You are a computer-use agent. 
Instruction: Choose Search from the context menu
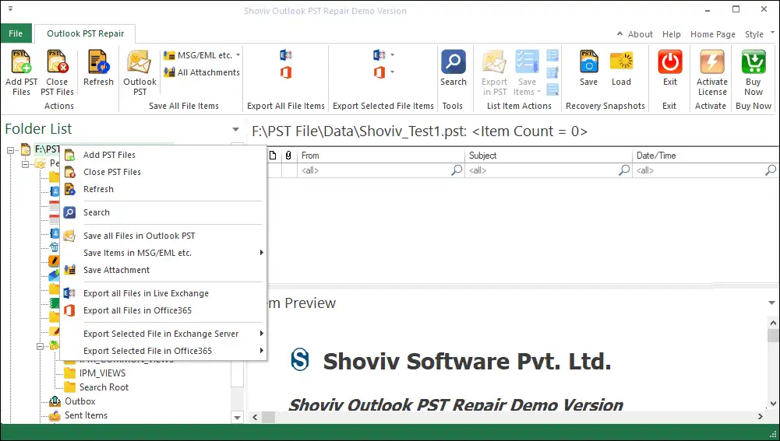[x=163, y=212]
